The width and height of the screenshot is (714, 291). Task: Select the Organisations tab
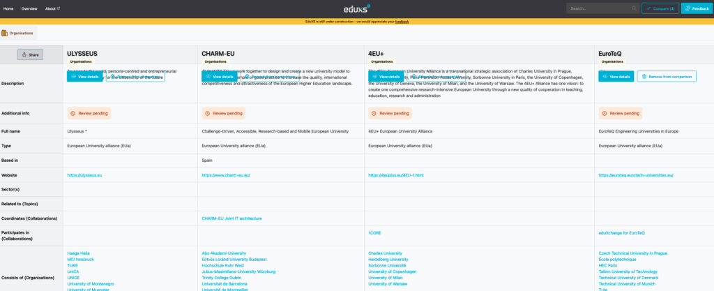tap(18, 33)
